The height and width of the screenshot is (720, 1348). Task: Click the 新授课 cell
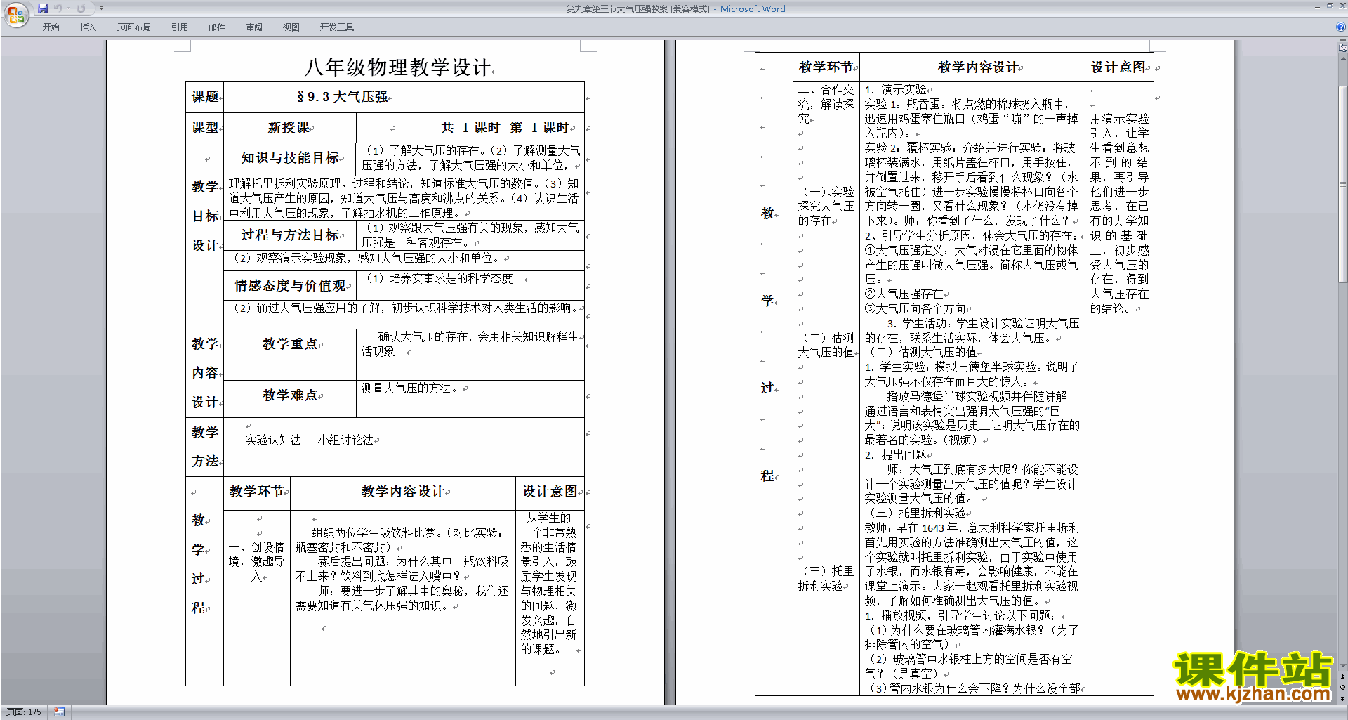tap(289, 128)
